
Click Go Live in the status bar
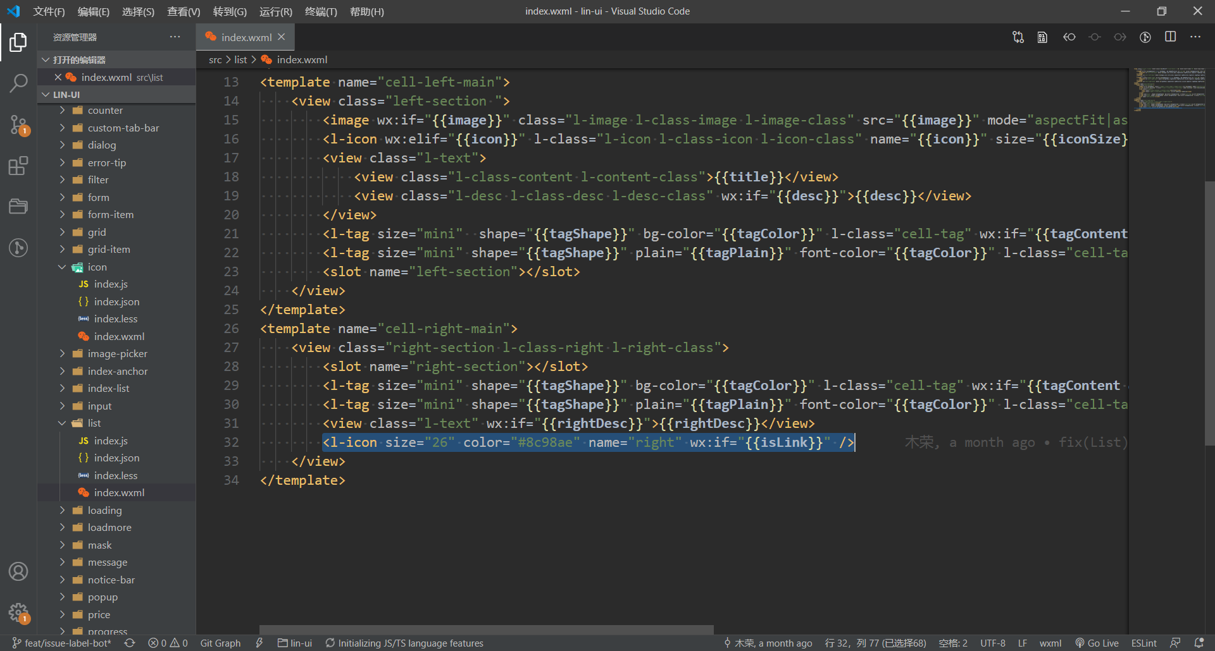coord(1097,643)
